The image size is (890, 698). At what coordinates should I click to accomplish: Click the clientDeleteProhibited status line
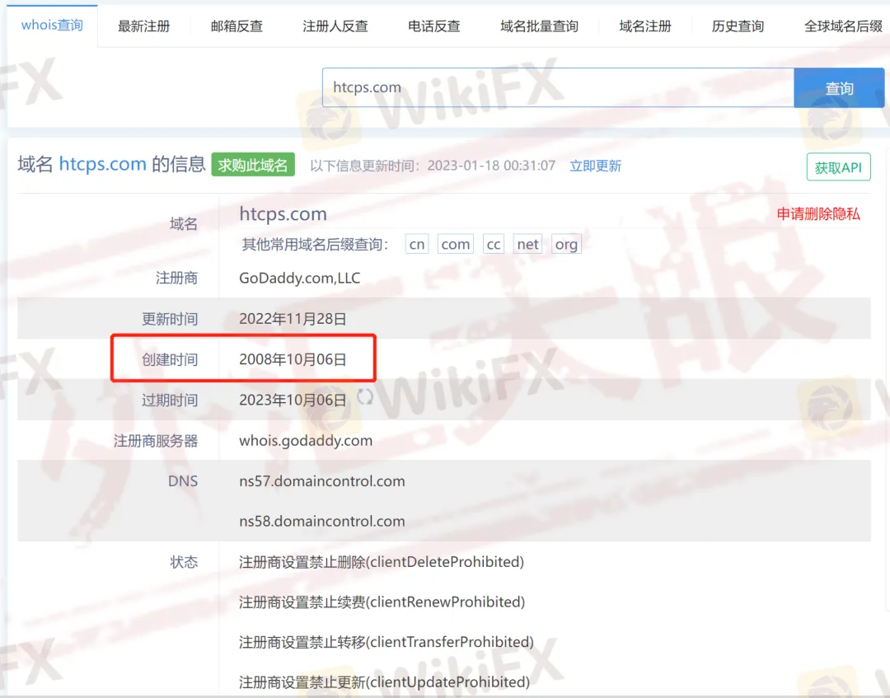pos(382,562)
